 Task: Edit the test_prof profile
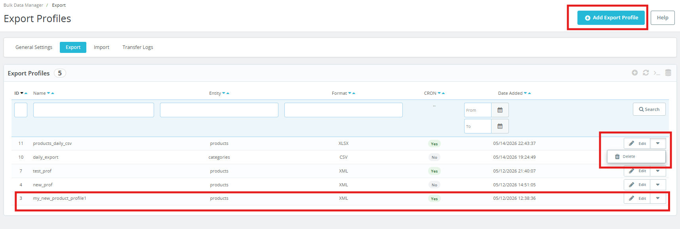tap(637, 171)
